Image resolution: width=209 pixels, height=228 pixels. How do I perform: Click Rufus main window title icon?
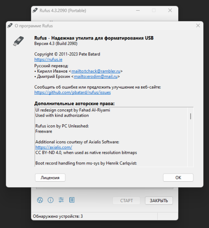(x=35, y=10)
